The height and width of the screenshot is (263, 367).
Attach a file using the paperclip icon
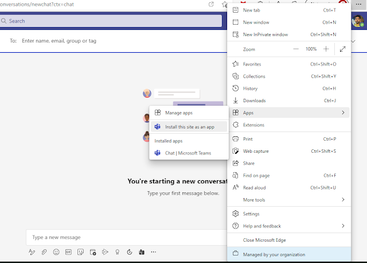click(x=44, y=252)
